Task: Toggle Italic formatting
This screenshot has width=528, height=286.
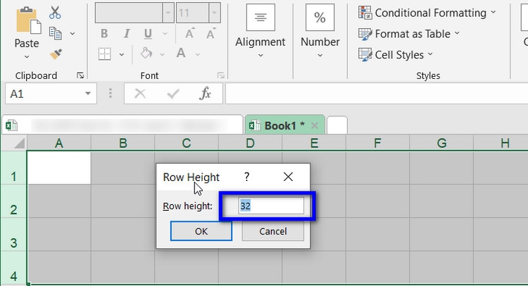Action: click(x=127, y=33)
